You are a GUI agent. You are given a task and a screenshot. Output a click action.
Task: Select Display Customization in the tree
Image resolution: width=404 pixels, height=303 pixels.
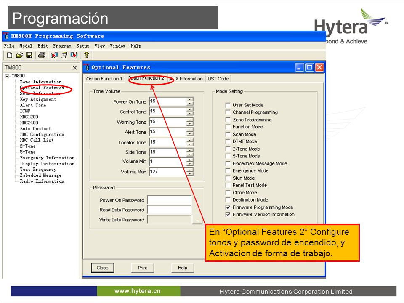47,164
